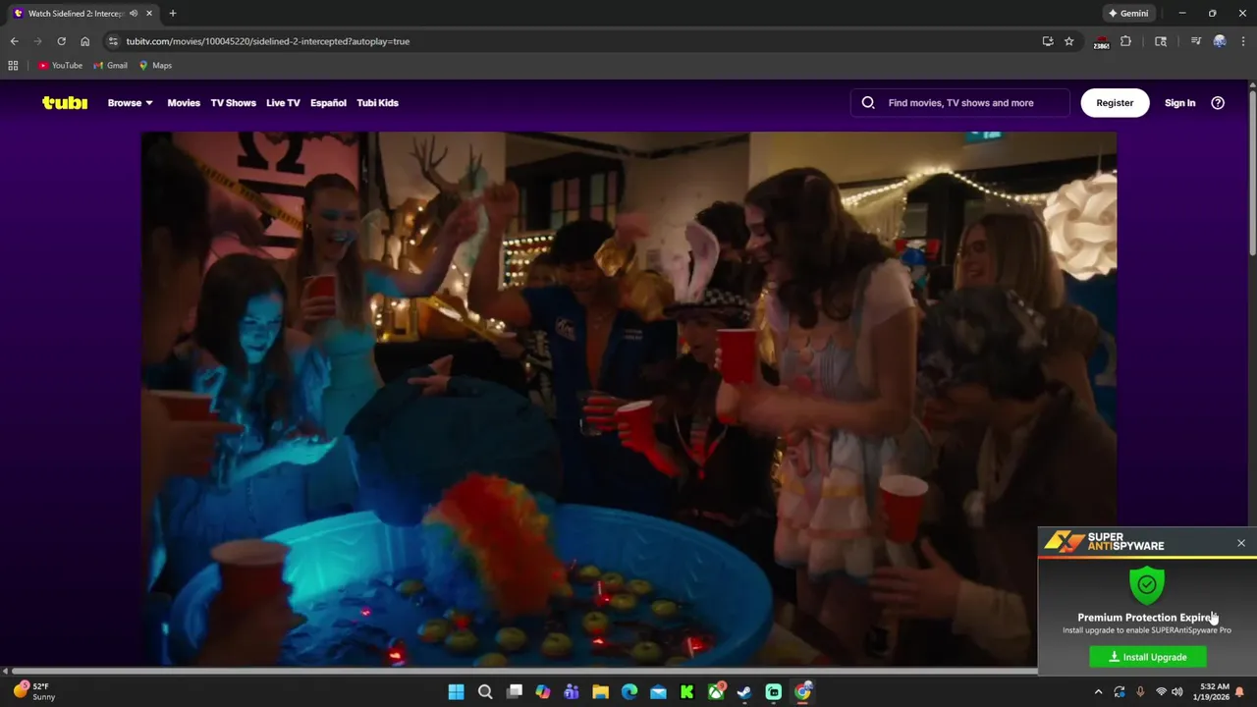
Task: Open the YouTube bookmark
Action: (60, 66)
